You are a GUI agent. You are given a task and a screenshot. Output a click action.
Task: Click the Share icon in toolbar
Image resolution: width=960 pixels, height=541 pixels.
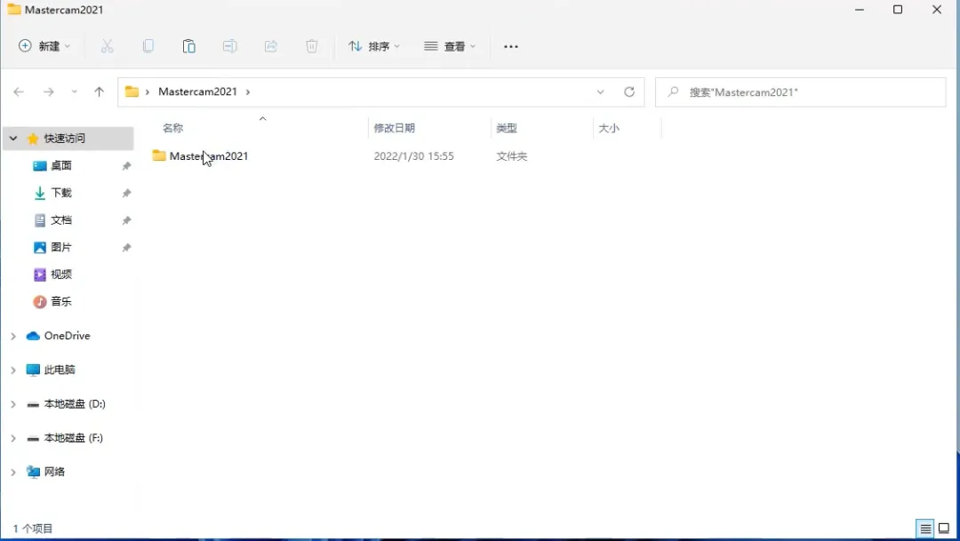click(x=270, y=46)
